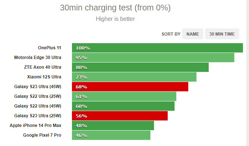The height and width of the screenshot is (146, 249).
Task: Click the OnePlus 11 label
Action: pyautogui.click(x=49, y=48)
